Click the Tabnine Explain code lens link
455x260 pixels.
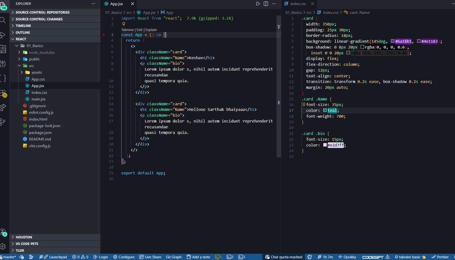point(151,29)
